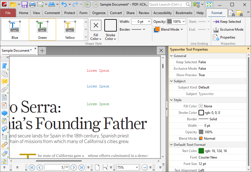Go to the last page button
251x172 pixels.
coord(81,168)
